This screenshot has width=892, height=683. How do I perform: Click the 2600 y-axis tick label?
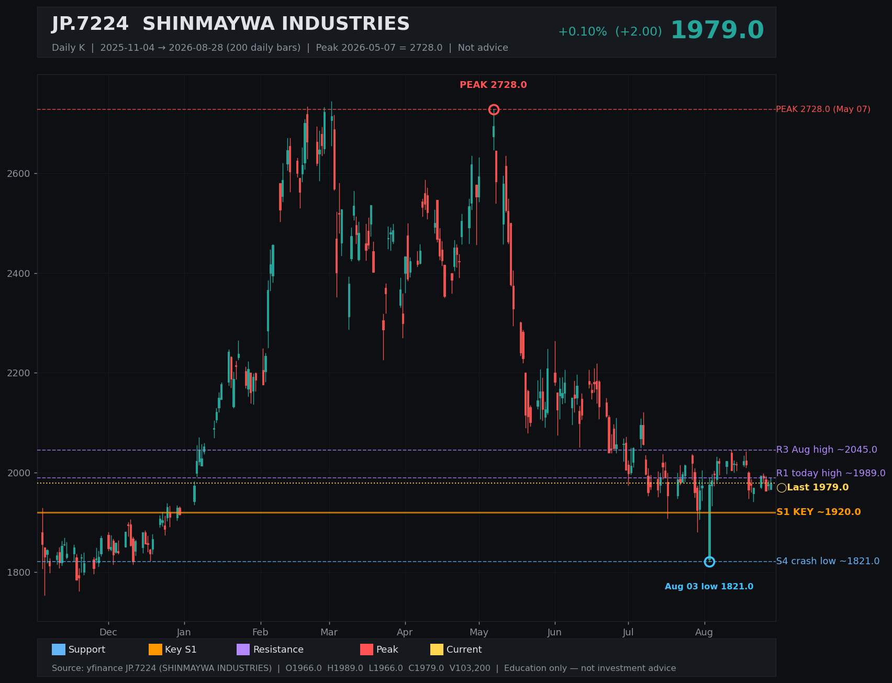pos(19,174)
